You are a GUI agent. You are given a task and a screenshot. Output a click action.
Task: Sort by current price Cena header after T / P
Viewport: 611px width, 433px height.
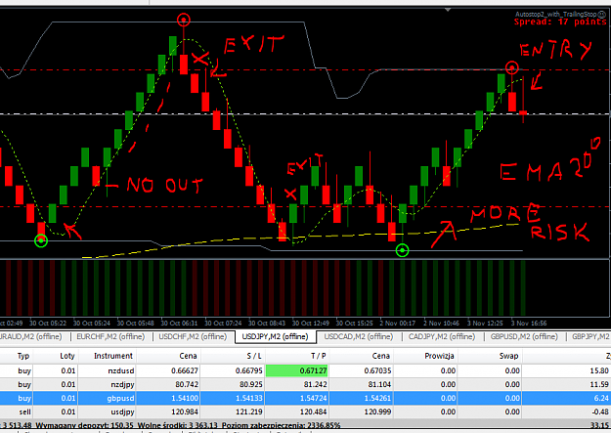tap(380, 356)
